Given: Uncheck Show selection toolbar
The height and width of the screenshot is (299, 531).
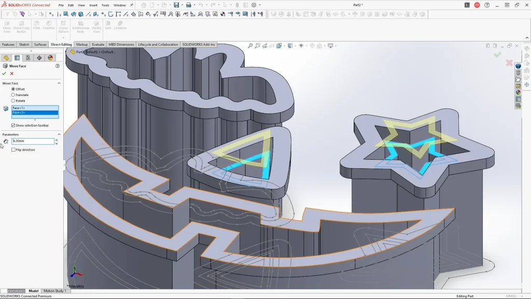Looking at the screenshot, I should tap(13, 125).
